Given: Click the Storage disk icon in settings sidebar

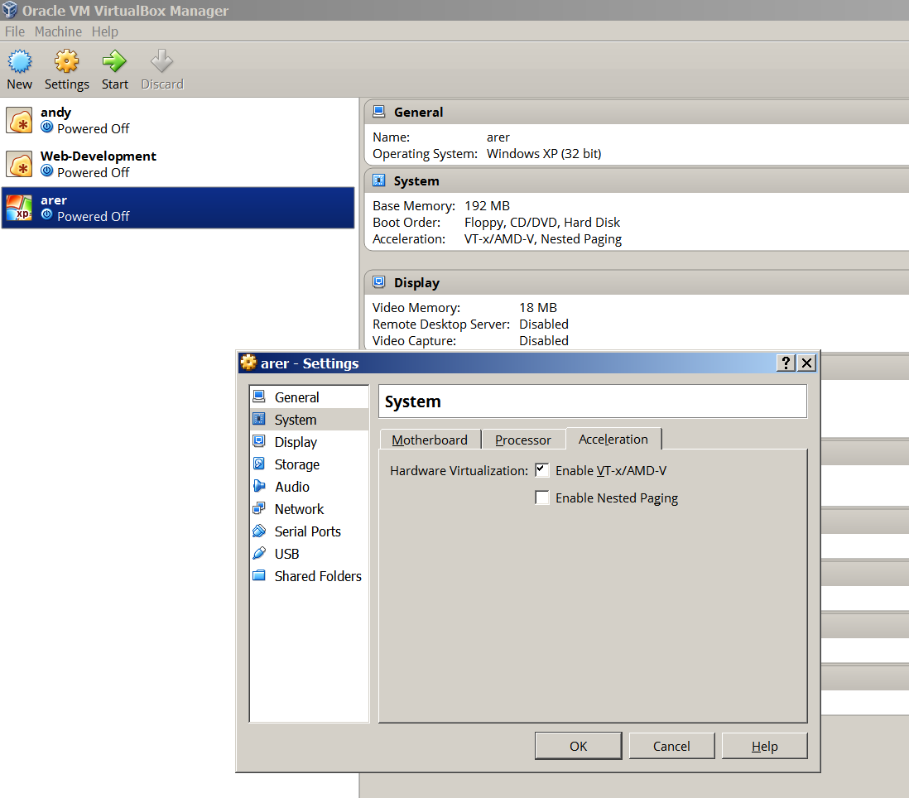Looking at the screenshot, I should coord(259,464).
